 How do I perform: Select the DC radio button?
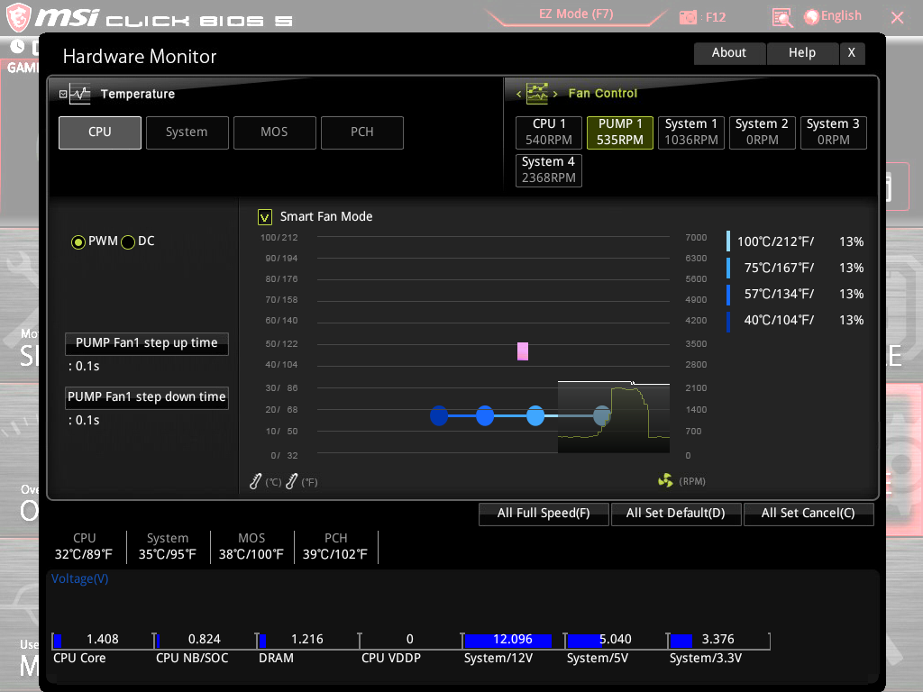[x=128, y=241]
